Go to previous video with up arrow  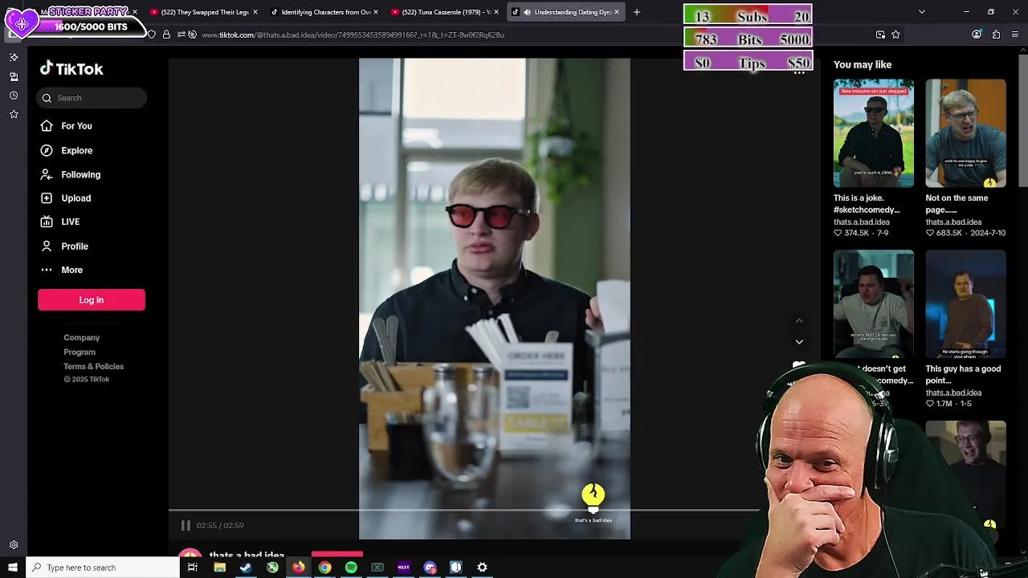coord(799,320)
